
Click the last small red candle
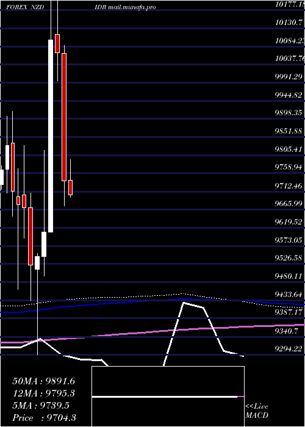(x=71, y=187)
